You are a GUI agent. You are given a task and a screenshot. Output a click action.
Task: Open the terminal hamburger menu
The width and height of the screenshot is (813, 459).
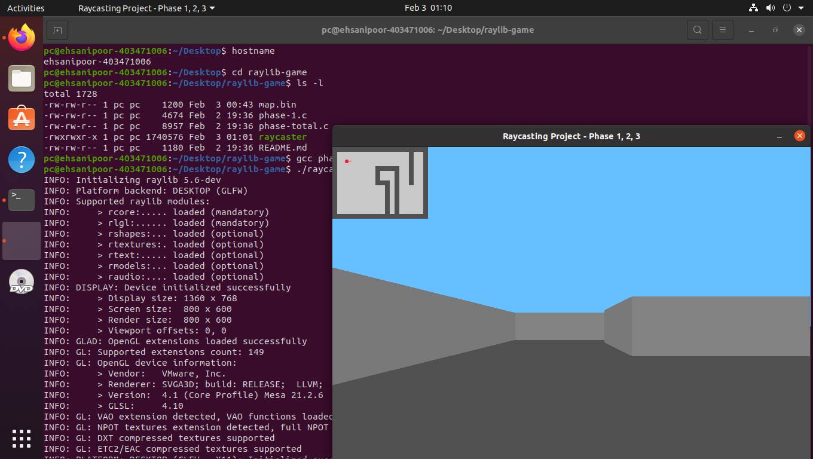(723, 30)
